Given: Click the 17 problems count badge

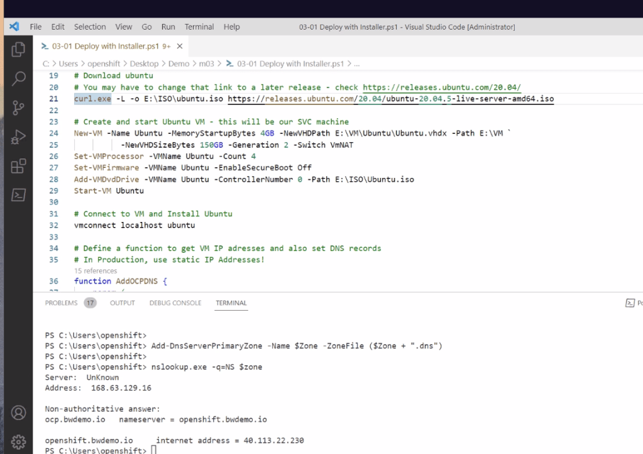Looking at the screenshot, I should pos(91,303).
